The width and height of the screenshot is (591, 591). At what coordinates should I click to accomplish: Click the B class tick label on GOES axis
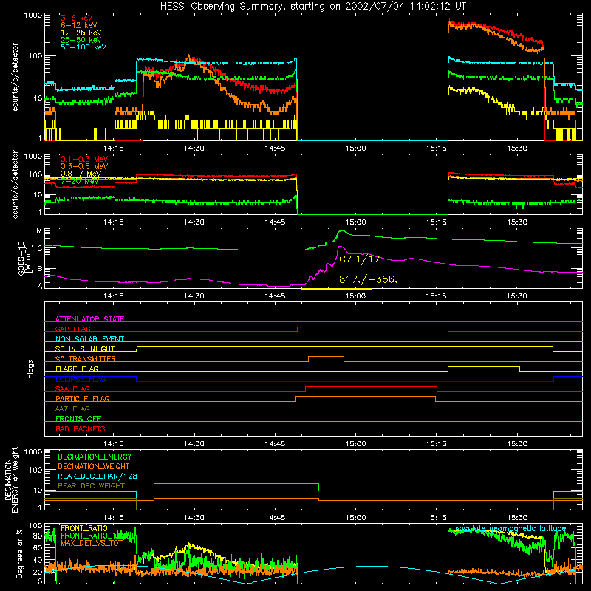[40, 269]
